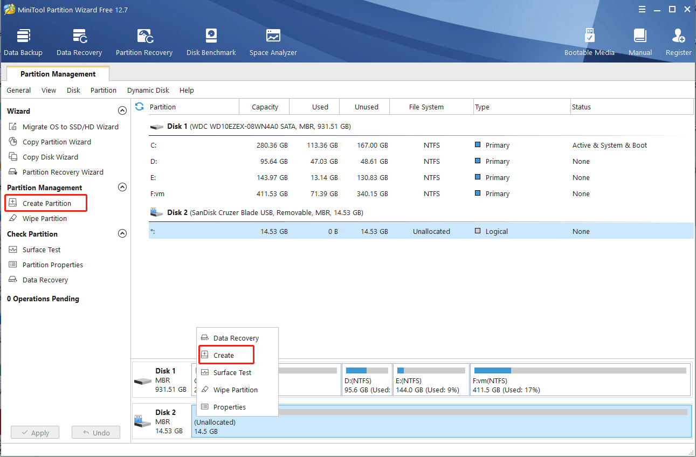Choose Properties in the context menu
Image resolution: width=696 pixels, height=457 pixels.
237,407
